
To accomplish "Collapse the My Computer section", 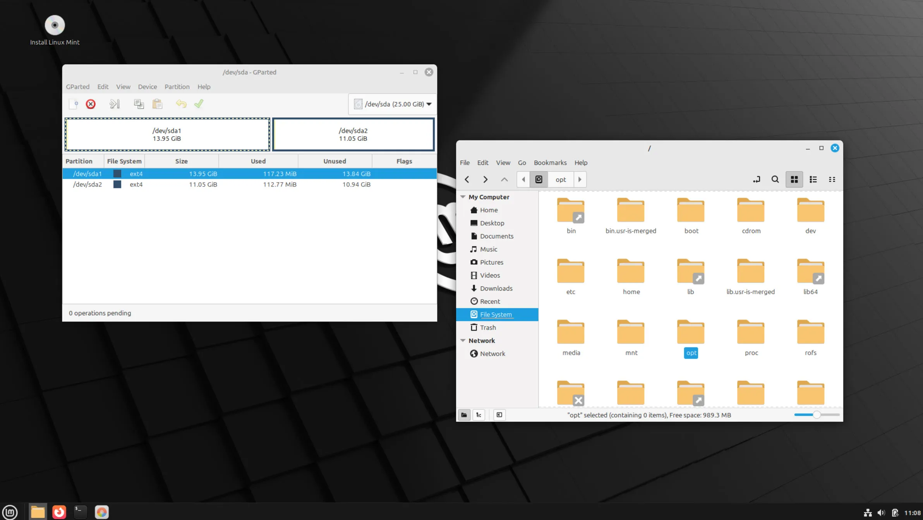I will click(x=463, y=197).
